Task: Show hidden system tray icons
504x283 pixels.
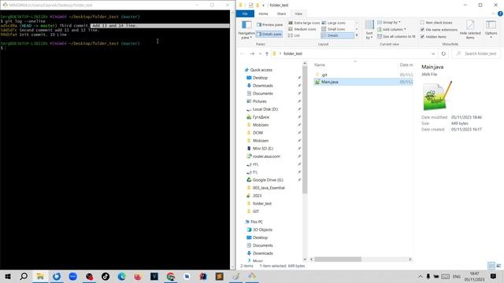Action: coord(420,276)
